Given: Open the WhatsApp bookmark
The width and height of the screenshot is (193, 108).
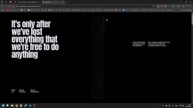Looking at the screenshot, I should pos(51,10).
